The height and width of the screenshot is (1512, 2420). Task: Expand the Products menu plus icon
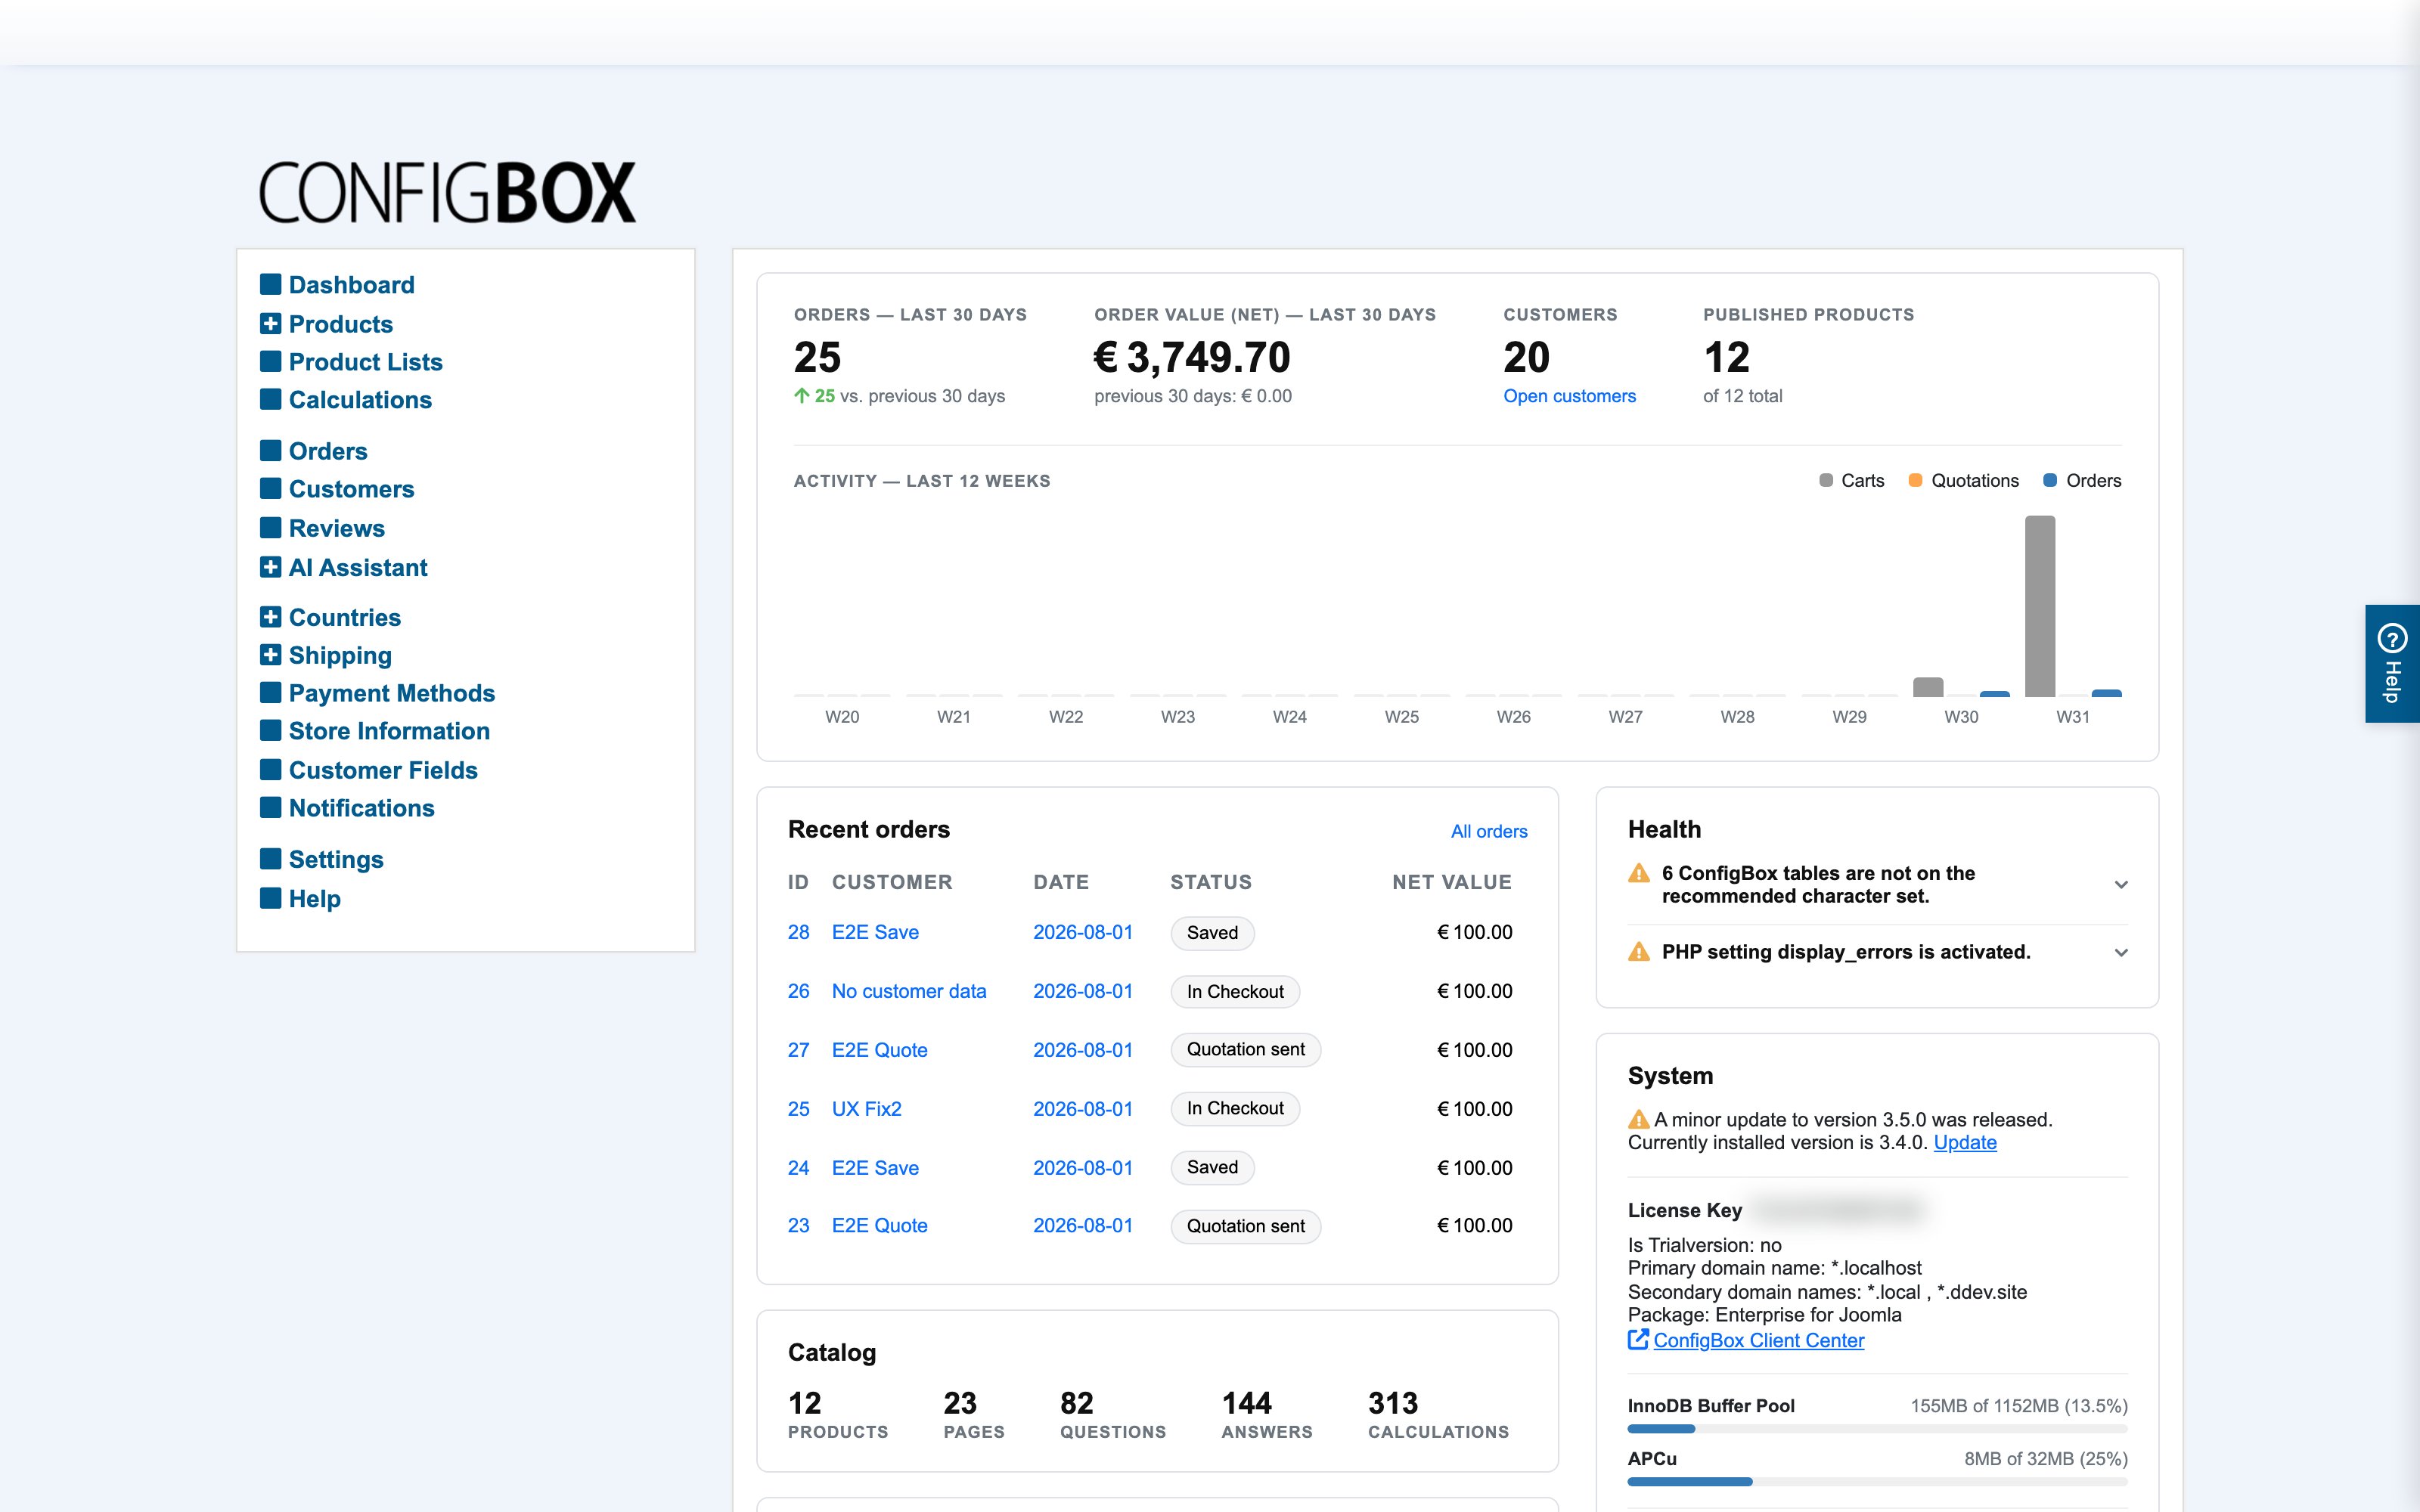pyautogui.click(x=270, y=323)
